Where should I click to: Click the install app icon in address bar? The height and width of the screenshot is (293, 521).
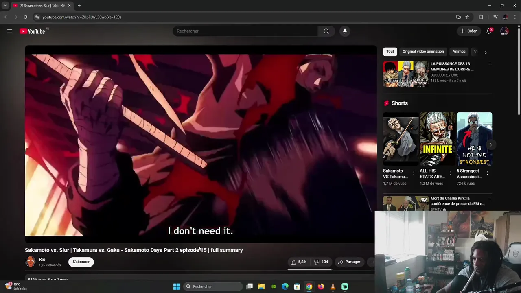[x=458, y=17]
